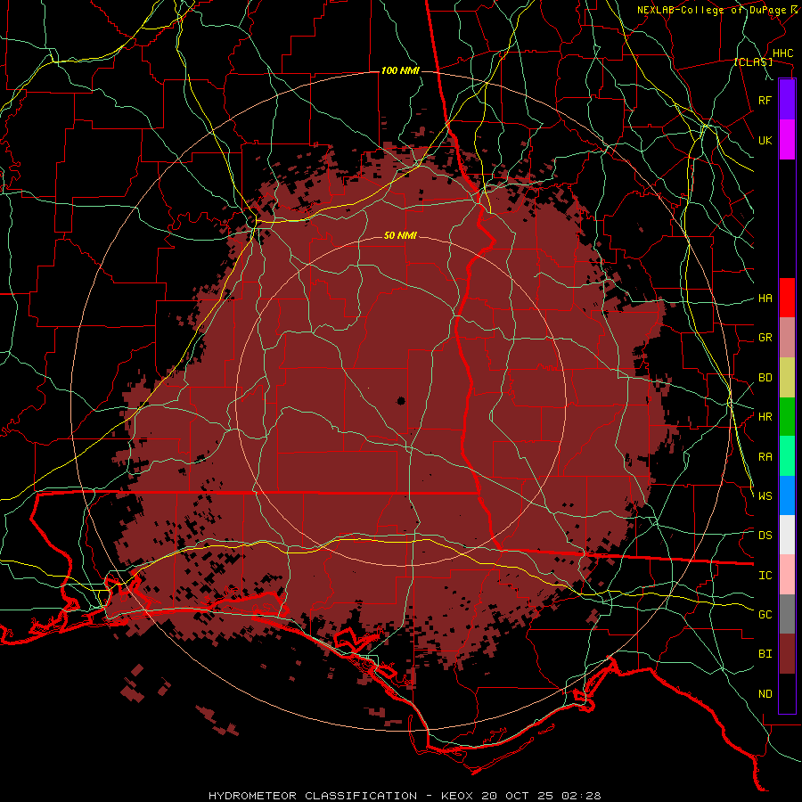Pick the dark green HR legend swatch
The height and width of the screenshot is (802, 802).
(787, 417)
